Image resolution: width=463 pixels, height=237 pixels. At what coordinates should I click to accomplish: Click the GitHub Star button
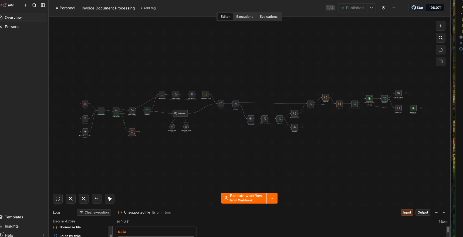[417, 8]
